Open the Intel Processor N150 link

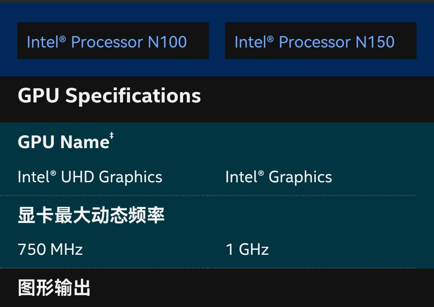314,42
